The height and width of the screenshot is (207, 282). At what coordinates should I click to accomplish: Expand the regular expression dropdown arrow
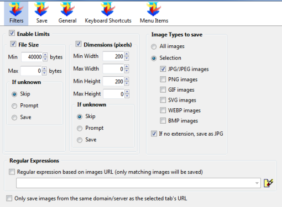click(x=257, y=183)
